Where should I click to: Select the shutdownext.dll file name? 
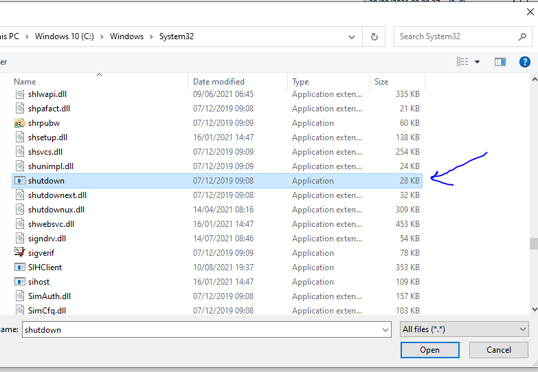[57, 195]
